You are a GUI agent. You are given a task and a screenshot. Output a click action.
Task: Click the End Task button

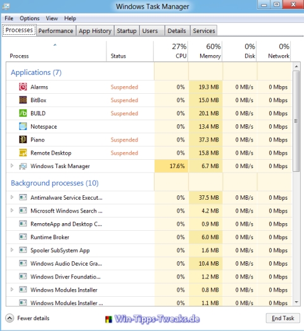click(282, 318)
